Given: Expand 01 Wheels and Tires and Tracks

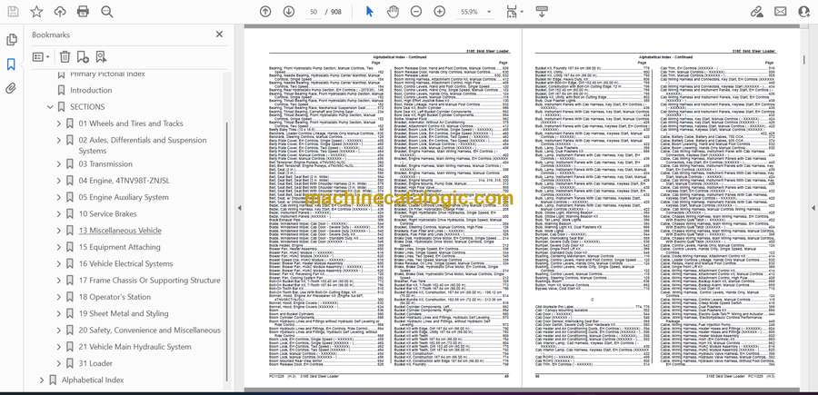Looking at the screenshot, I should (58, 123).
